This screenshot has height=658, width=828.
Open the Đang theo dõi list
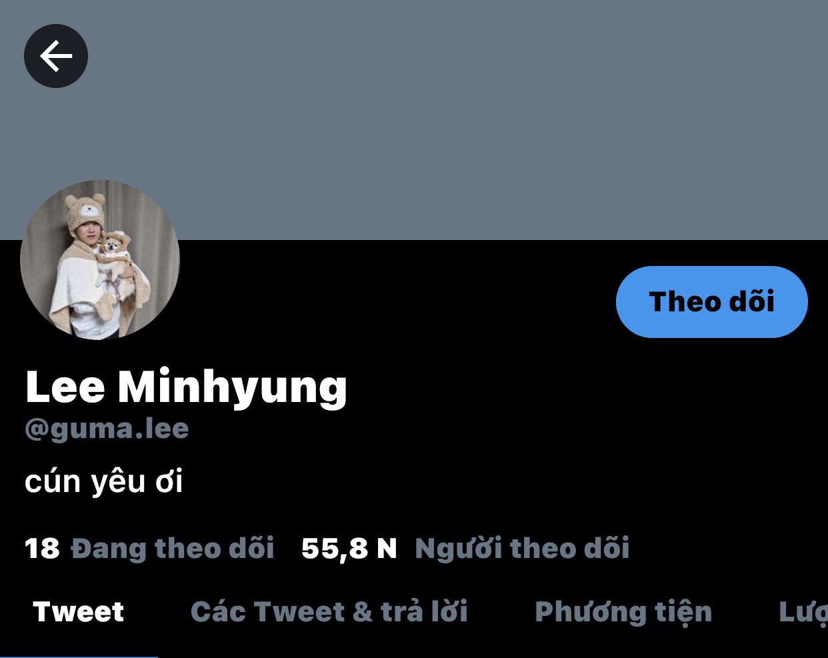173,549
